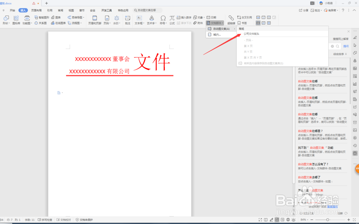The width and height of the screenshot is (359, 224).
Task: Click the 文档校对 proofreading status item
Action: 64,220
